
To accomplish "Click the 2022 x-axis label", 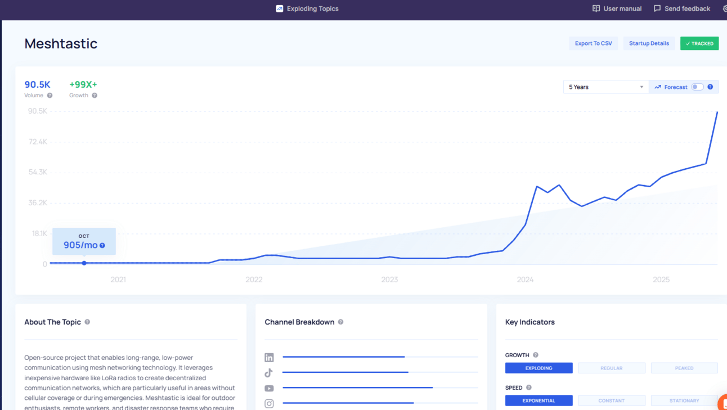I will click(254, 280).
